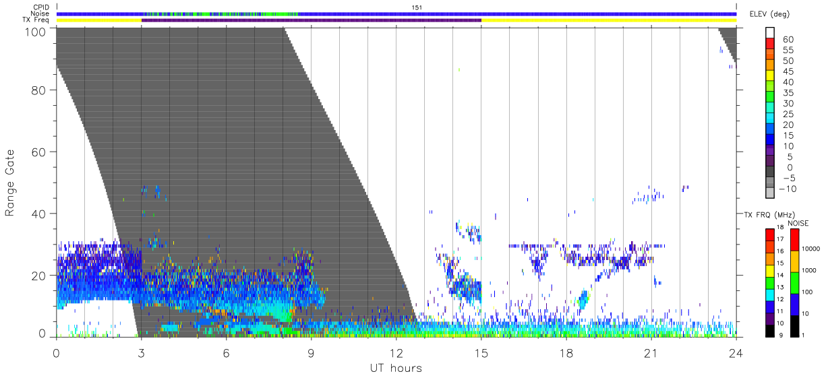Select the red 10000 swatch in the NOISE colorbar
The width and height of the screenshot is (828, 382).
794,239
